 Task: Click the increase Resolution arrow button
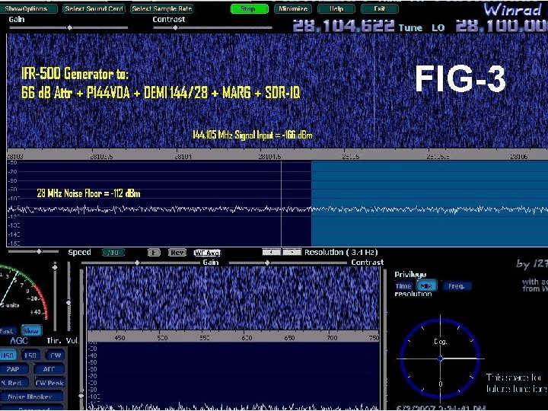tap(292, 252)
